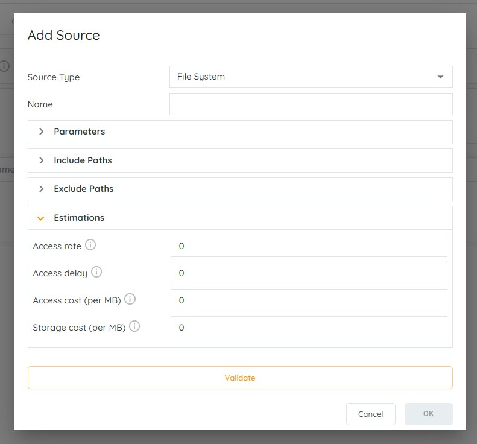
Task: Show info for Storage cost (per MB)
Action: click(134, 326)
